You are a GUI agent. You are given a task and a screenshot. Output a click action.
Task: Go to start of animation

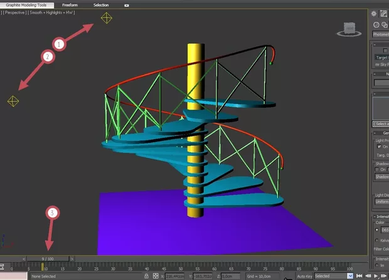coord(358,276)
